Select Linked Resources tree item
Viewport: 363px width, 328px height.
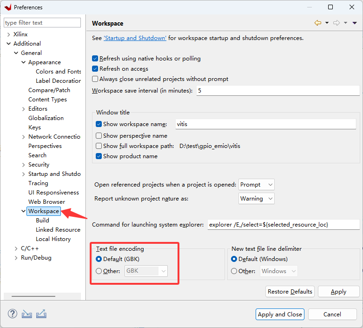[58, 229]
